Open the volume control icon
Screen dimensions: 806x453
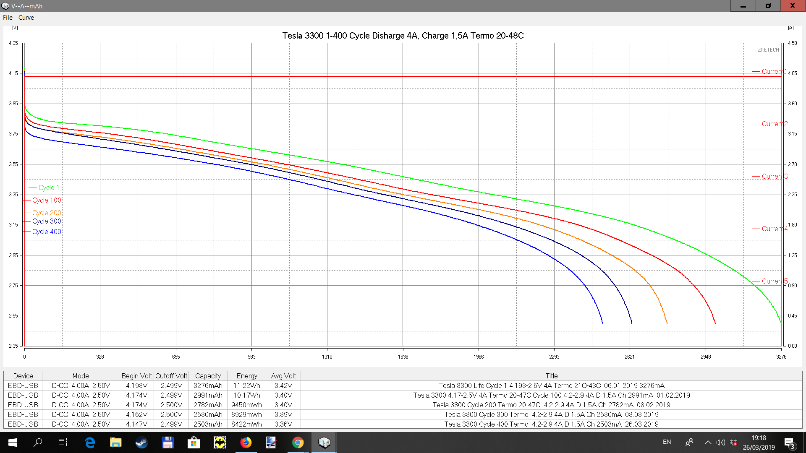coord(720,443)
